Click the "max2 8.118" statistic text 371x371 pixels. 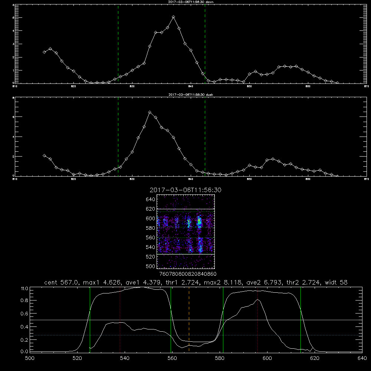pyautogui.click(x=223, y=282)
